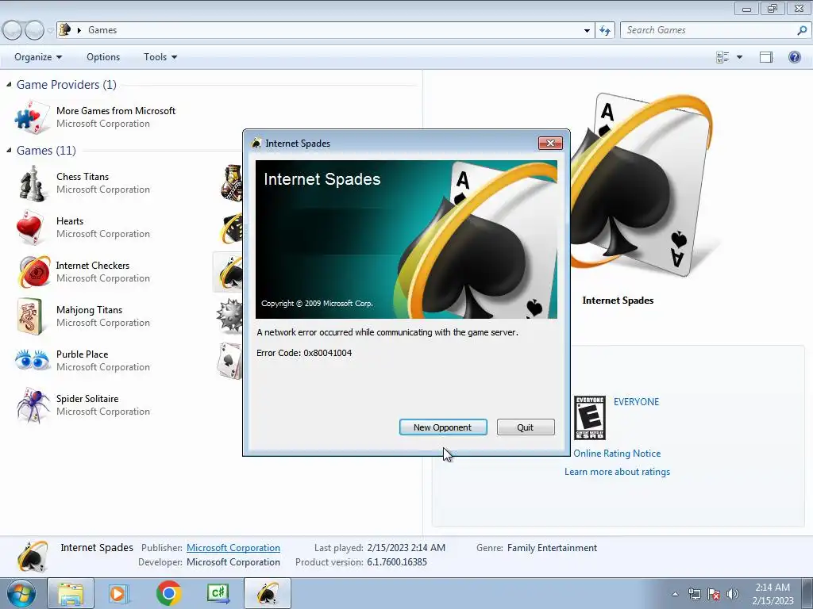Open Windows Explorer from taskbar

pyautogui.click(x=71, y=593)
